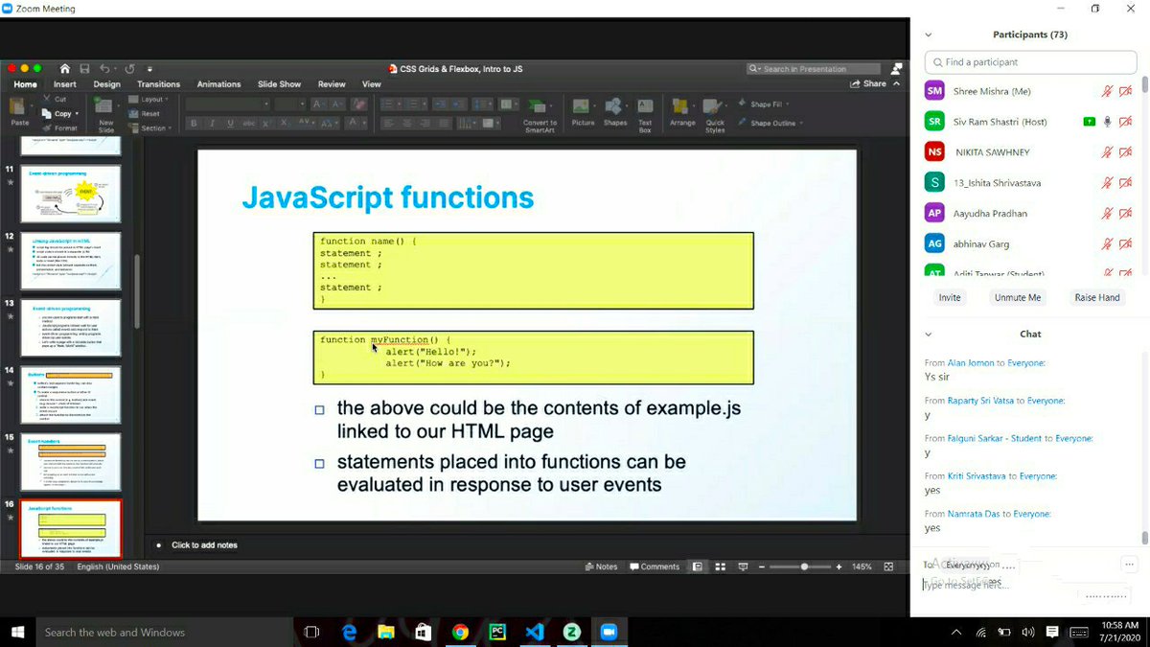Image resolution: width=1150 pixels, height=647 pixels.
Task: Switch to the Animations ribbon tab
Action: pos(218,84)
